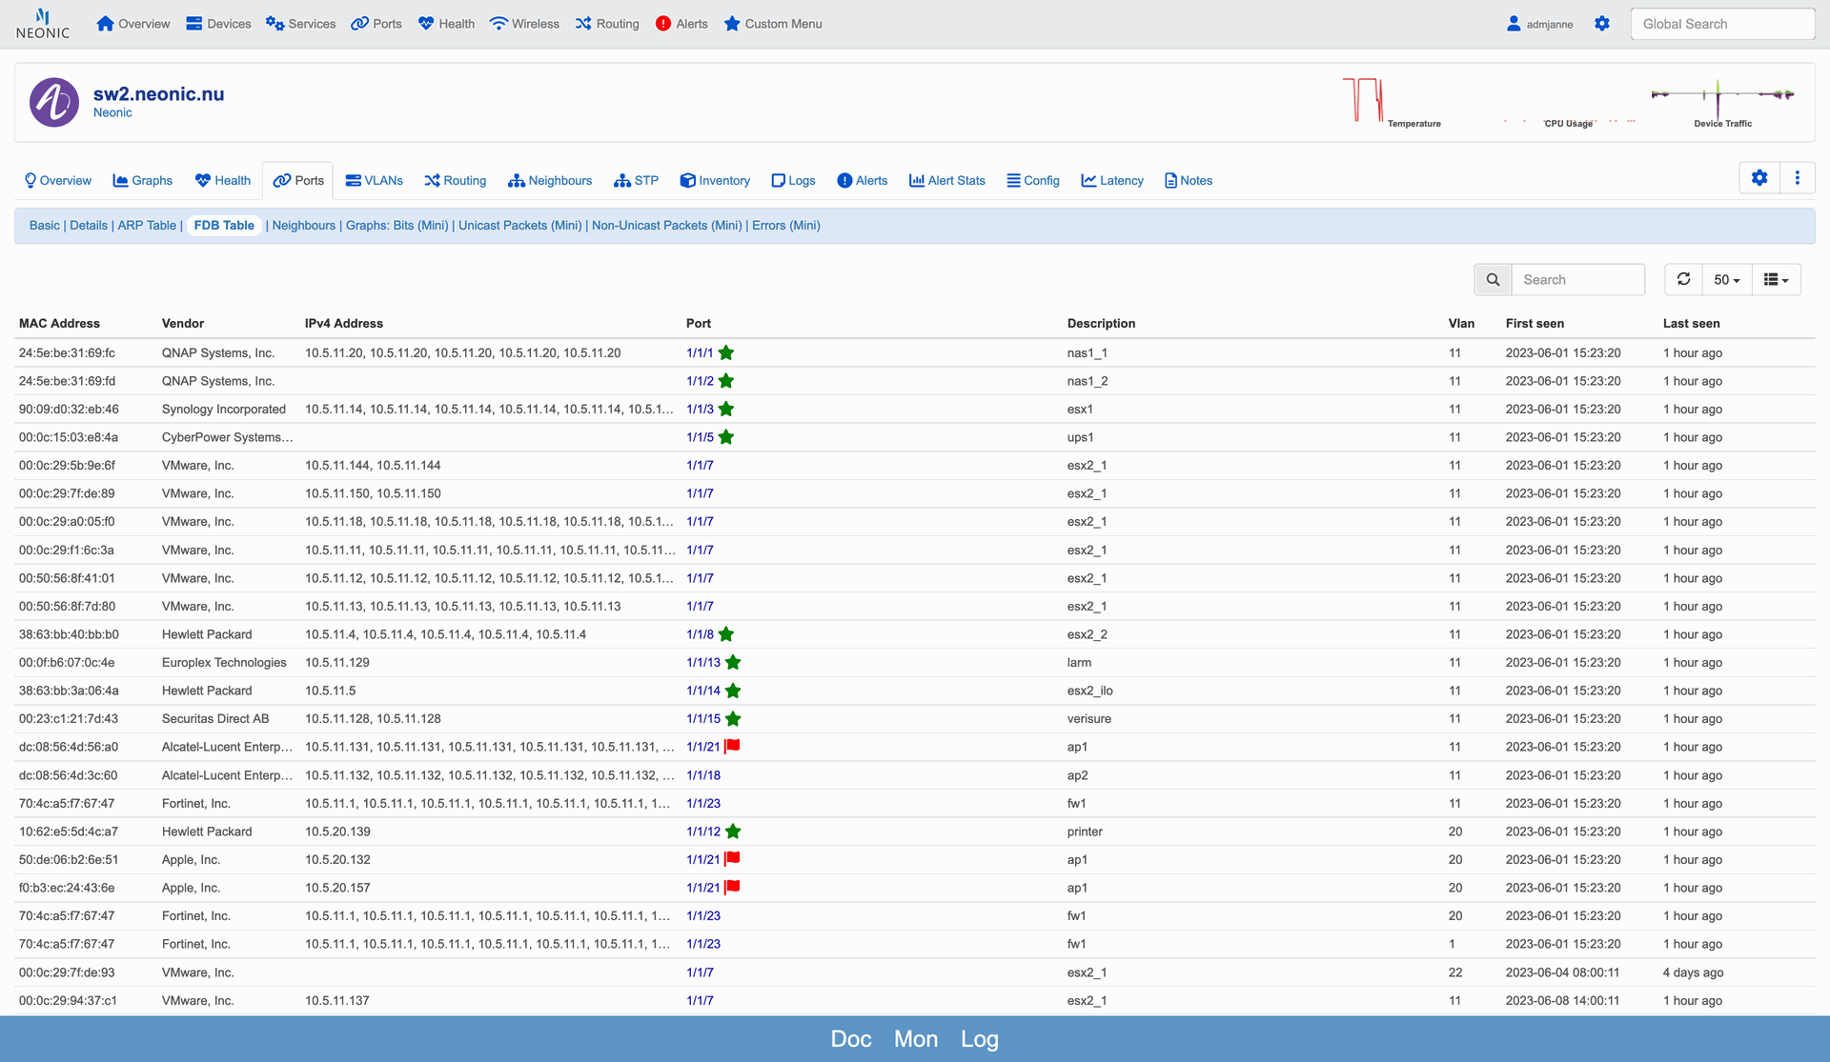Open device settings gear button
The image size is (1830, 1062).
pos(1759,178)
